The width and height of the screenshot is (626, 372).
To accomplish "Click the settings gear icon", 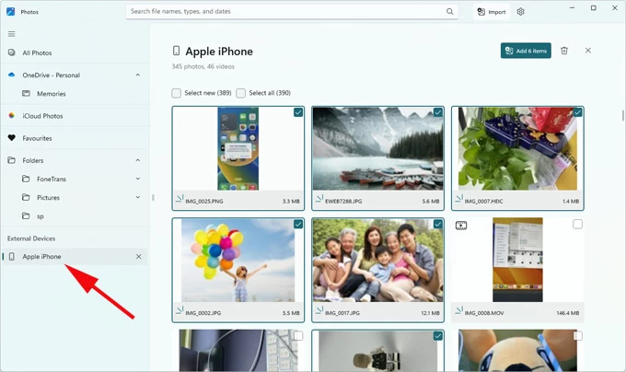I will 521,12.
